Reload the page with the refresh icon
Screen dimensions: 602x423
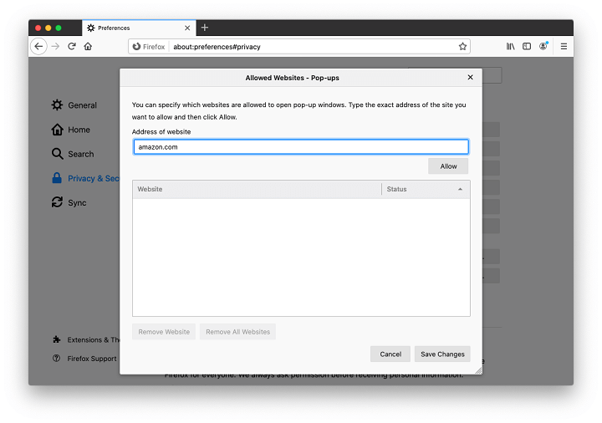point(72,47)
